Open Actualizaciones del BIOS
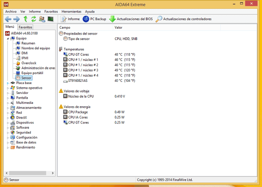Image resolution: width=262 pixels, height=187 pixels. pyautogui.click(x=131, y=19)
